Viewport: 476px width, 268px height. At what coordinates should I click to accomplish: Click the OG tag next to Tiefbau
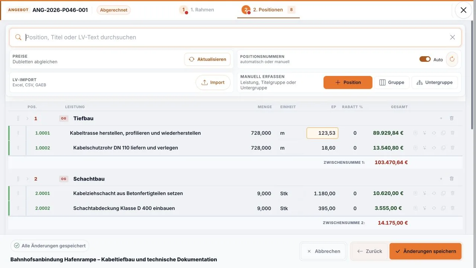[x=64, y=118]
